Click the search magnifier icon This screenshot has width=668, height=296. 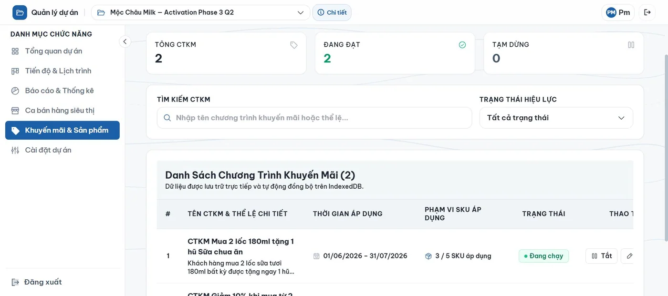pyautogui.click(x=167, y=118)
